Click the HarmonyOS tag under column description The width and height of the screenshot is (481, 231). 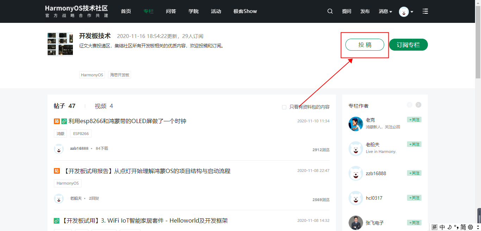92,75
